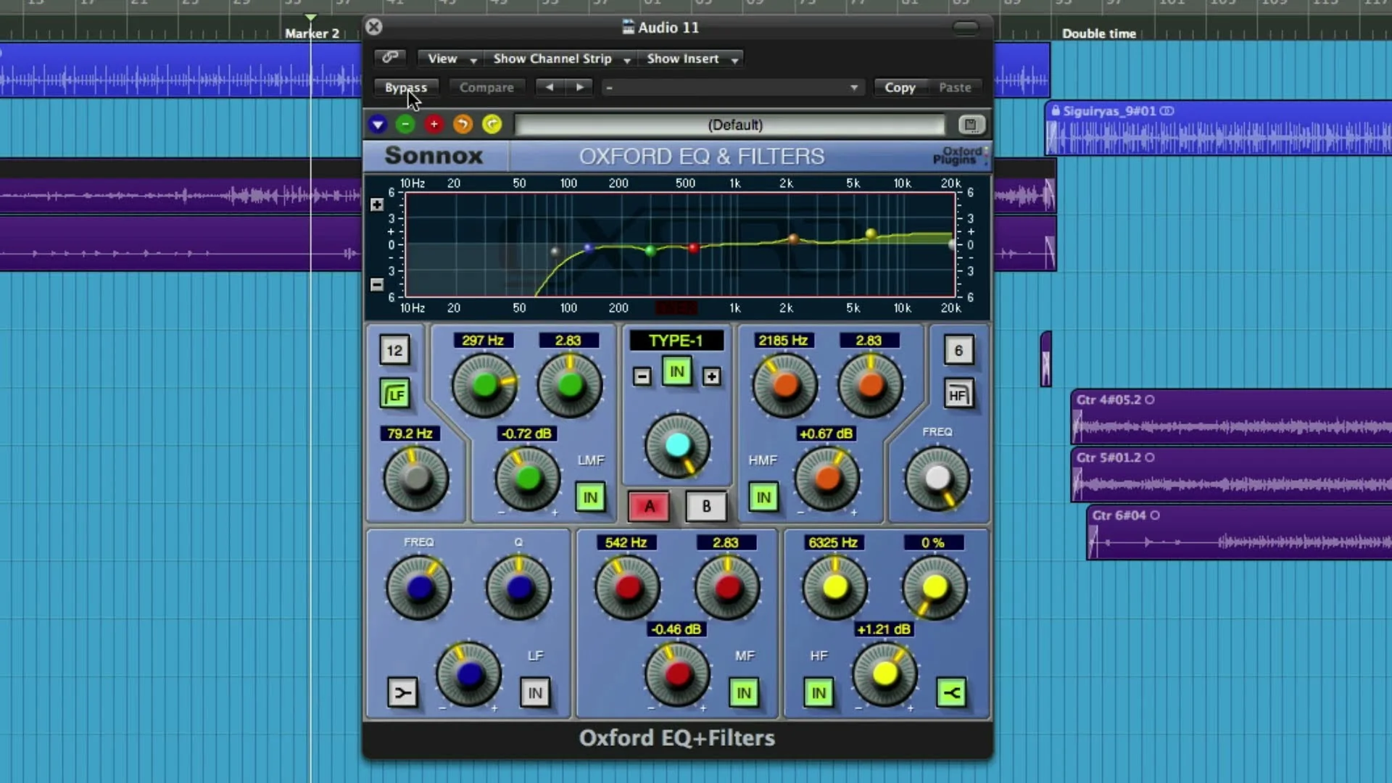Click the green minus preset icon
This screenshot has width=1392, height=783.
pyautogui.click(x=405, y=125)
